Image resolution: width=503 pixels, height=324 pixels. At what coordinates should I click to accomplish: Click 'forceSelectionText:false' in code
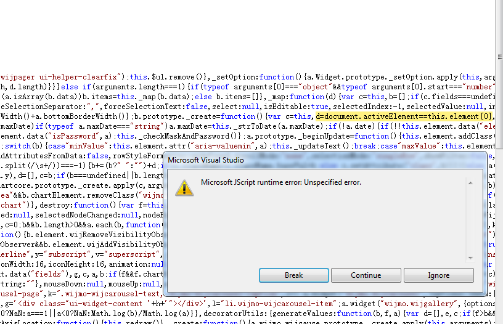[155, 107]
